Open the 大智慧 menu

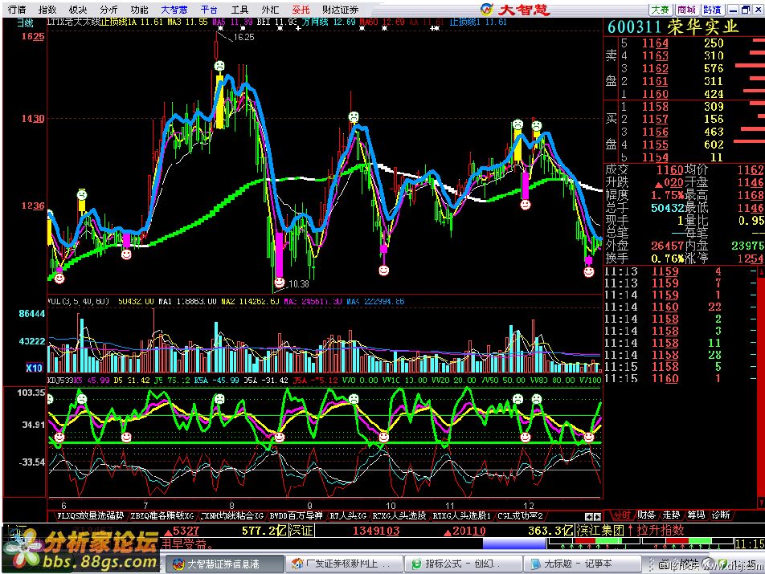pos(174,10)
